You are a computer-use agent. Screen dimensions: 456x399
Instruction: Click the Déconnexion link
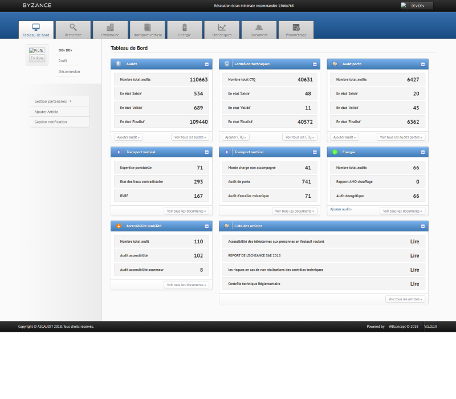pos(69,72)
